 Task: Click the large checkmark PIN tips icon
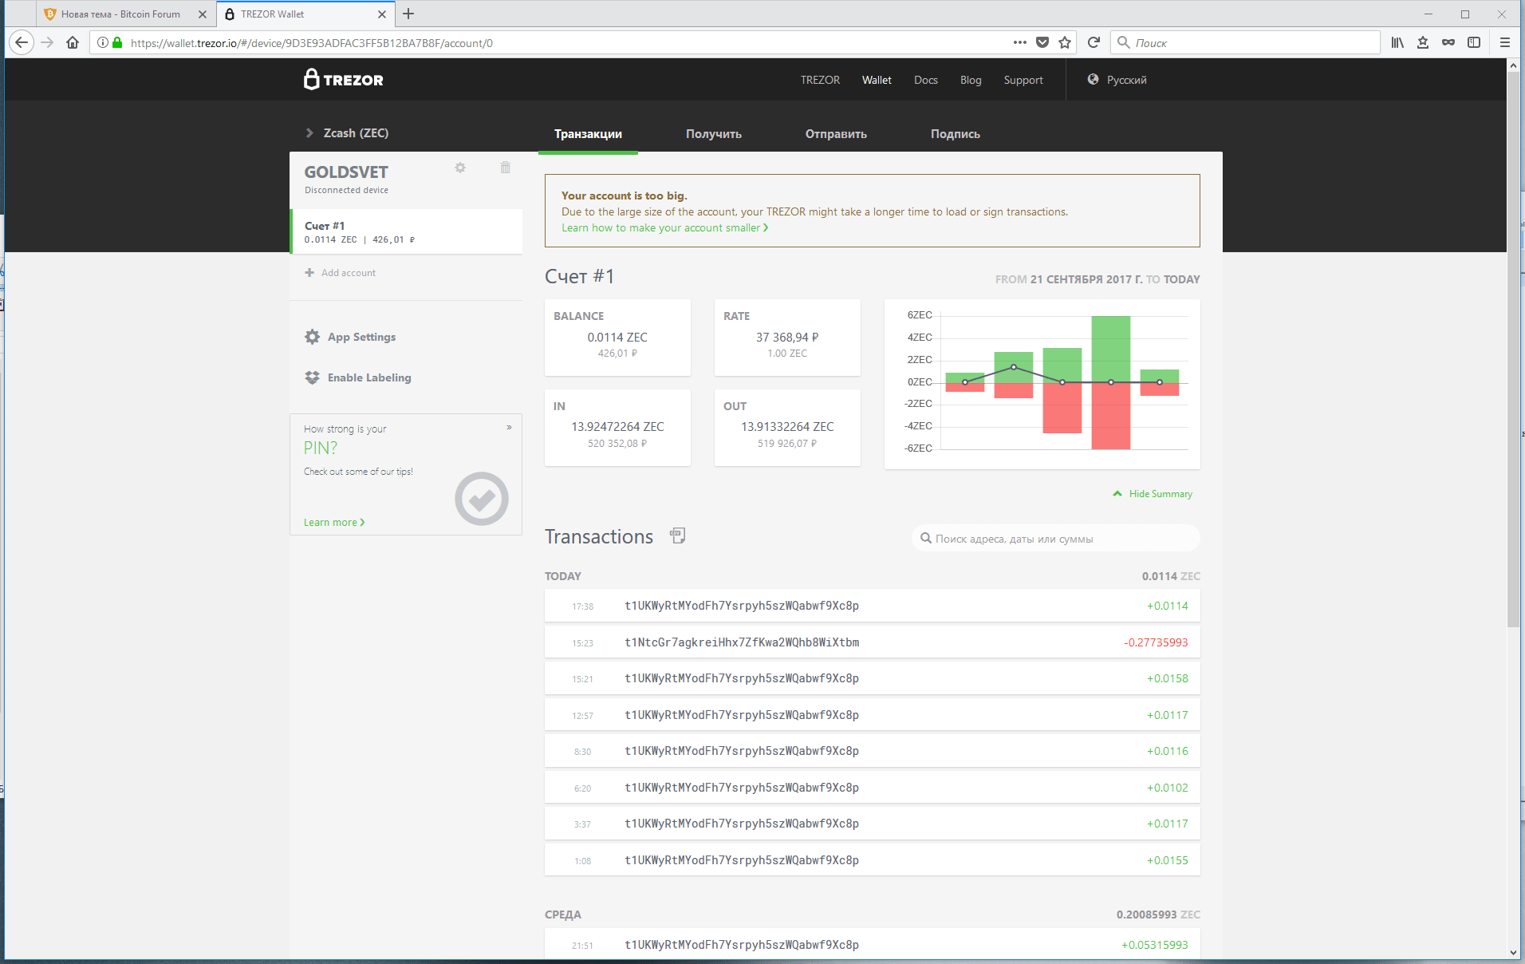[x=481, y=499]
